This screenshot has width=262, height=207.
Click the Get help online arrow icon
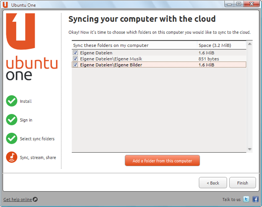pyautogui.click(x=36, y=199)
